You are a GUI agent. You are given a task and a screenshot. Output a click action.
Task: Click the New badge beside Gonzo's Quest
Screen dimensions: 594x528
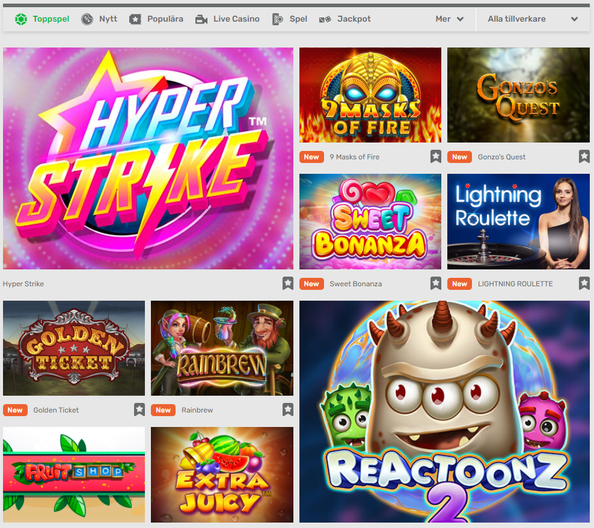point(459,156)
